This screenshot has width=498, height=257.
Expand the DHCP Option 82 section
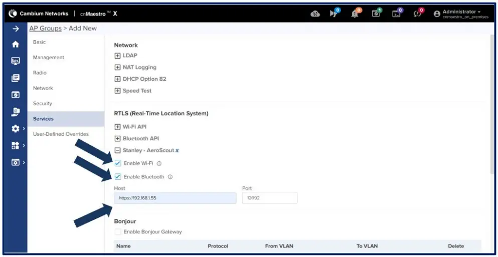pyautogui.click(x=117, y=79)
